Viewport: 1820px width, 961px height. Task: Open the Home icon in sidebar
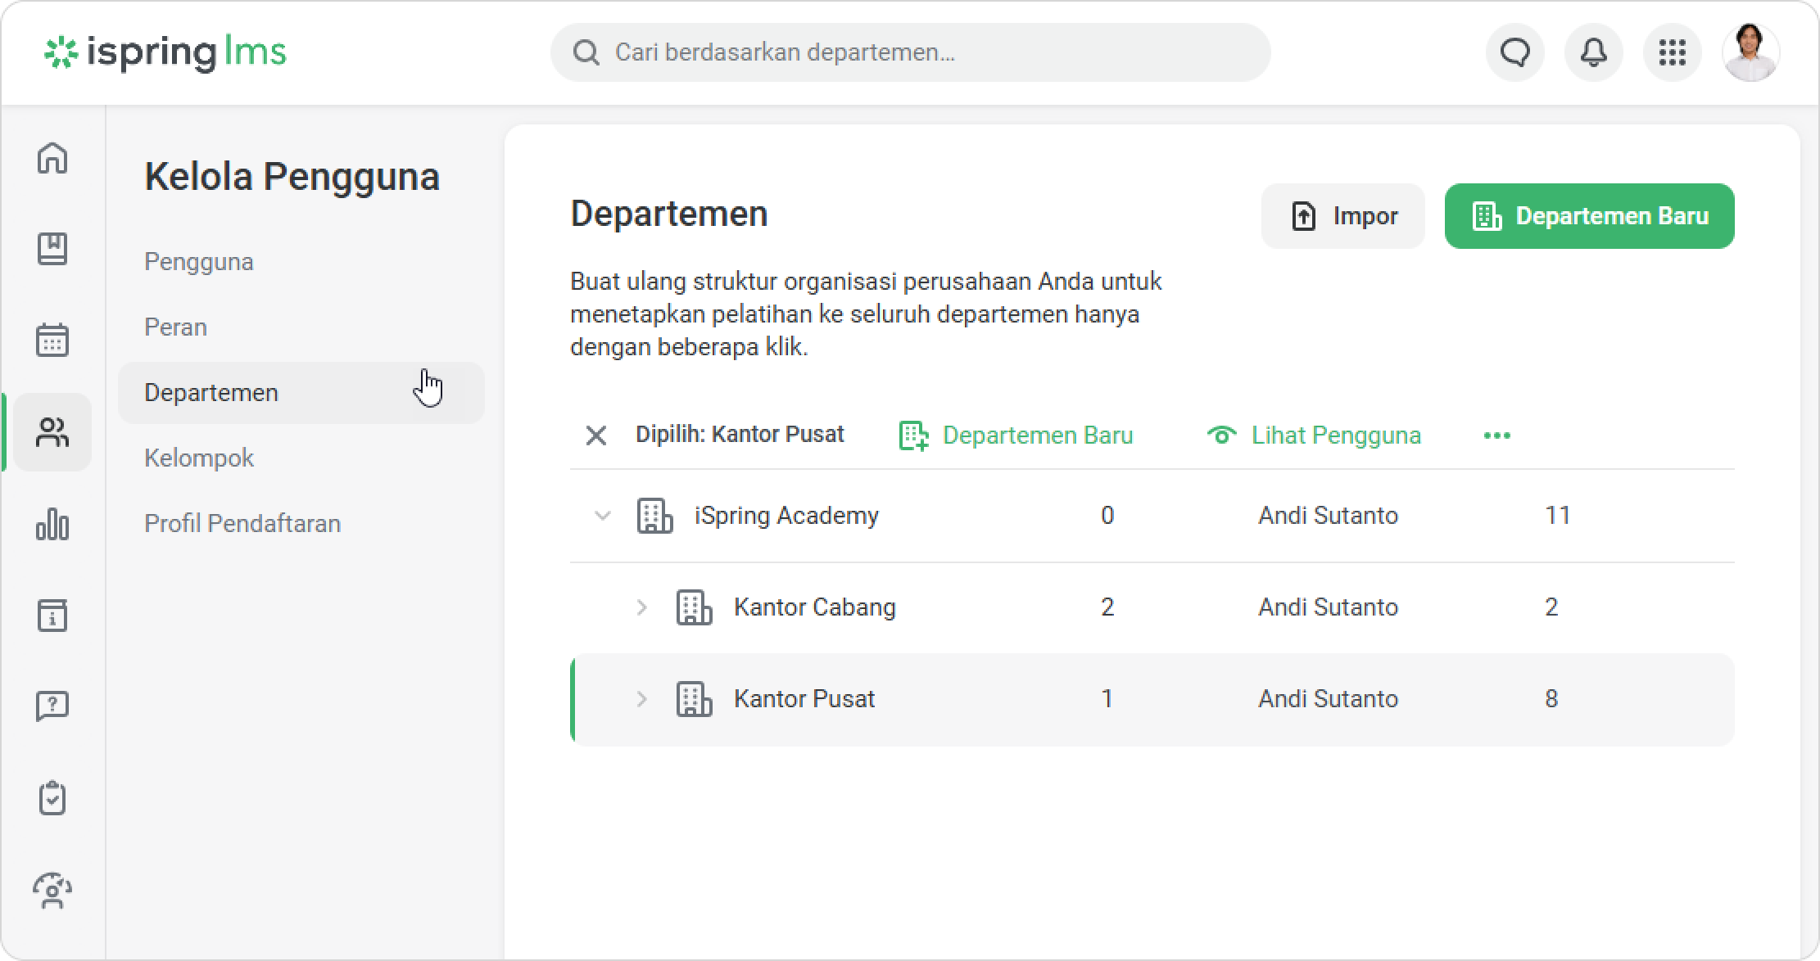point(52,158)
